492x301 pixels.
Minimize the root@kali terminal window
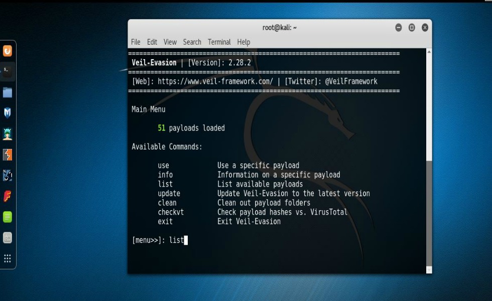(399, 28)
